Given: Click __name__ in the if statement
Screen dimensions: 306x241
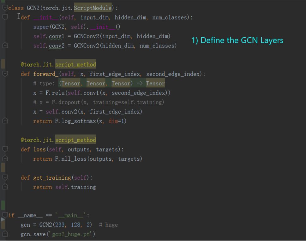Looking at the screenshot, I should click(x=30, y=215).
